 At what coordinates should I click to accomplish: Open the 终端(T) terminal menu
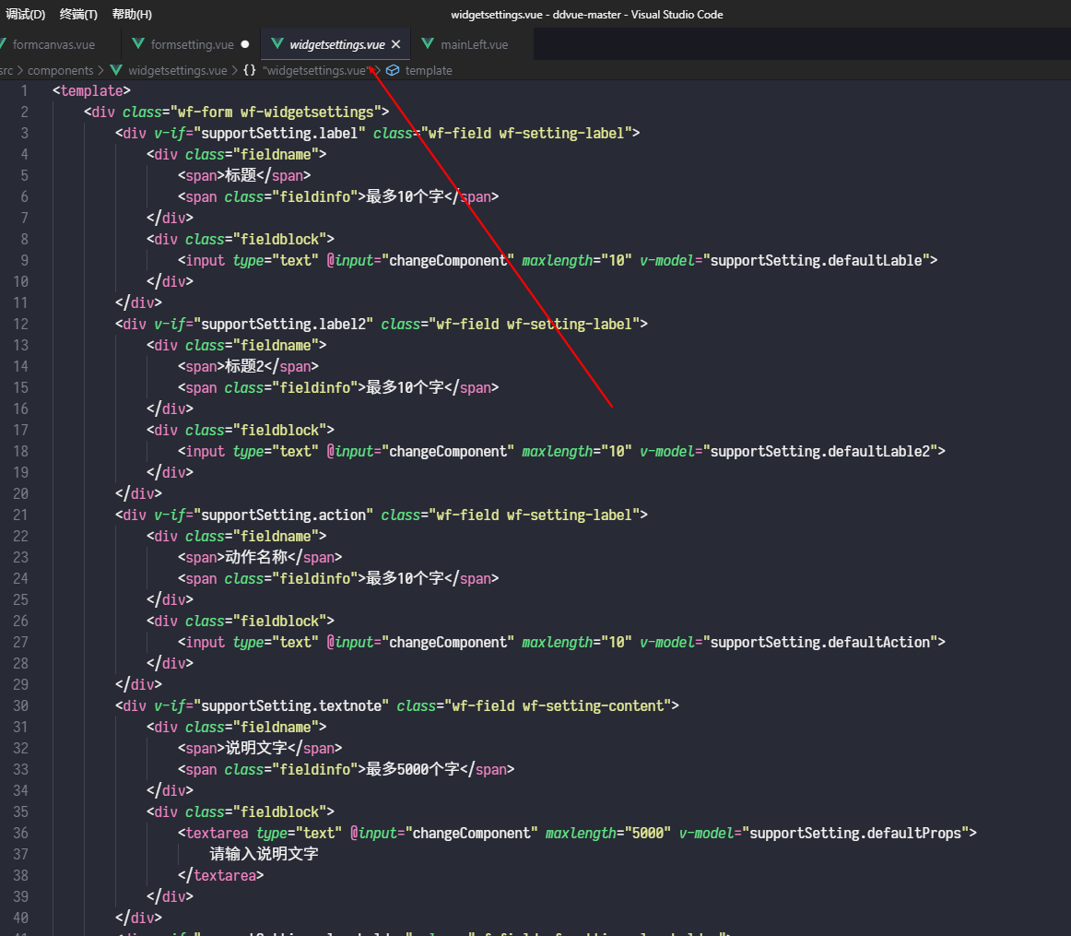pyautogui.click(x=78, y=15)
